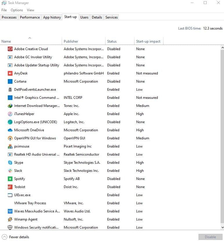
Task: Select the Cortana blue square icon
Action: click(10, 81)
